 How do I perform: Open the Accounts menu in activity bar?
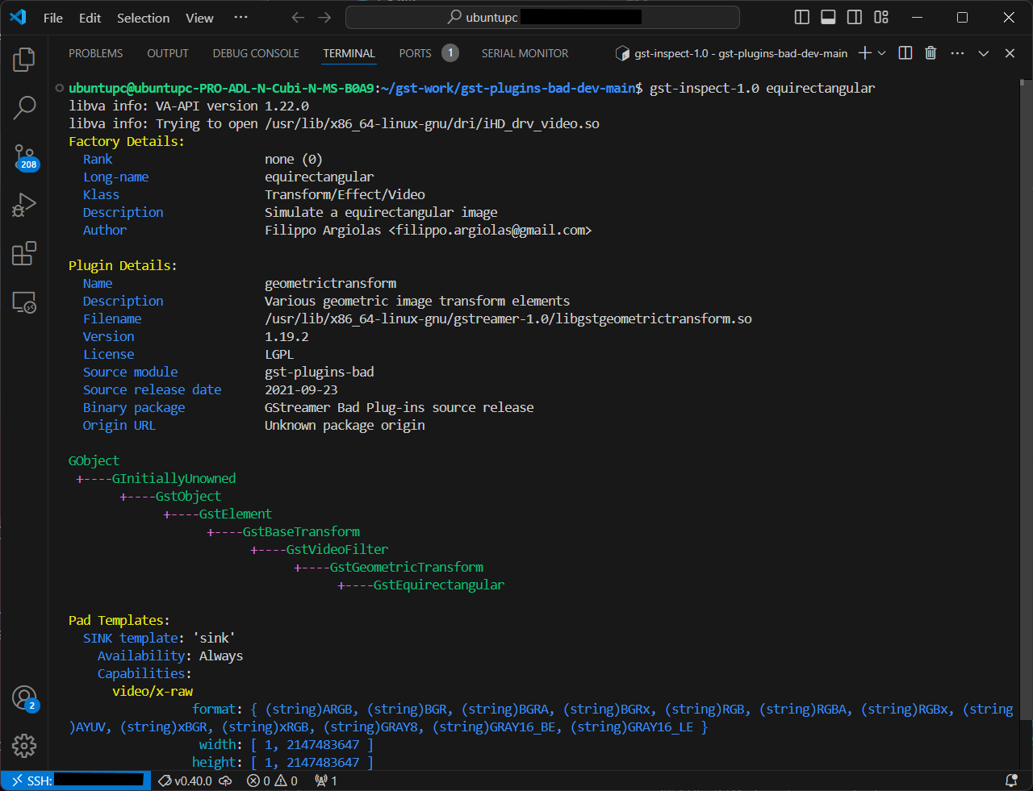[x=24, y=698]
